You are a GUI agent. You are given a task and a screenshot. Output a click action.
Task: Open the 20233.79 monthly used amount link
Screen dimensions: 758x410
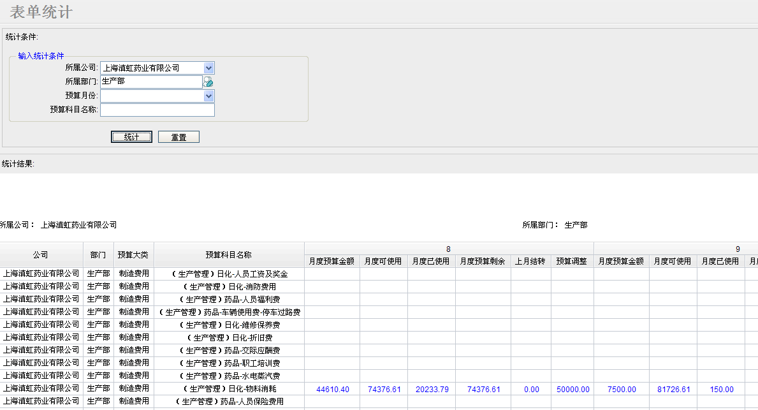tap(432, 389)
